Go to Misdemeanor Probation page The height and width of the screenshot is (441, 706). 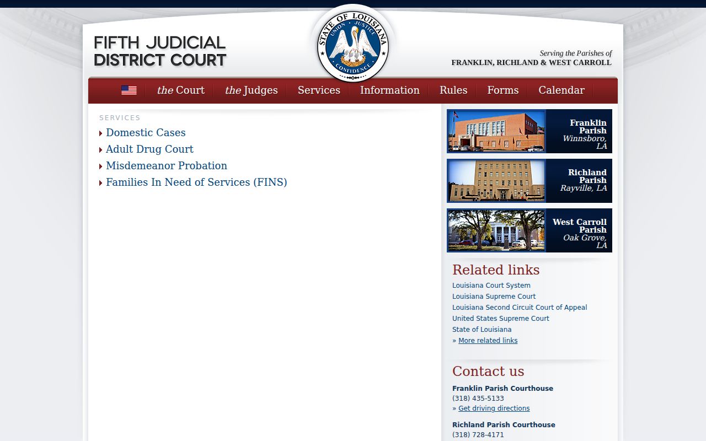pyautogui.click(x=167, y=166)
